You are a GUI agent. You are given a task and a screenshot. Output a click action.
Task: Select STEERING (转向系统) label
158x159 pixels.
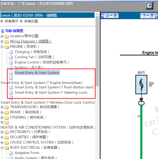pyautogui.click(x=28, y=118)
